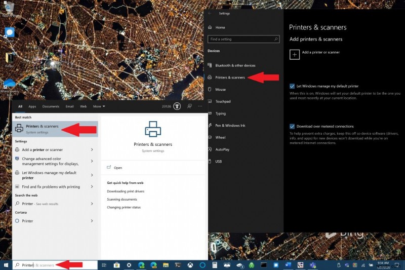Image resolution: width=405 pixels, height=270 pixels.
Task: Open Find and fix problems with printing
Action: (51, 186)
